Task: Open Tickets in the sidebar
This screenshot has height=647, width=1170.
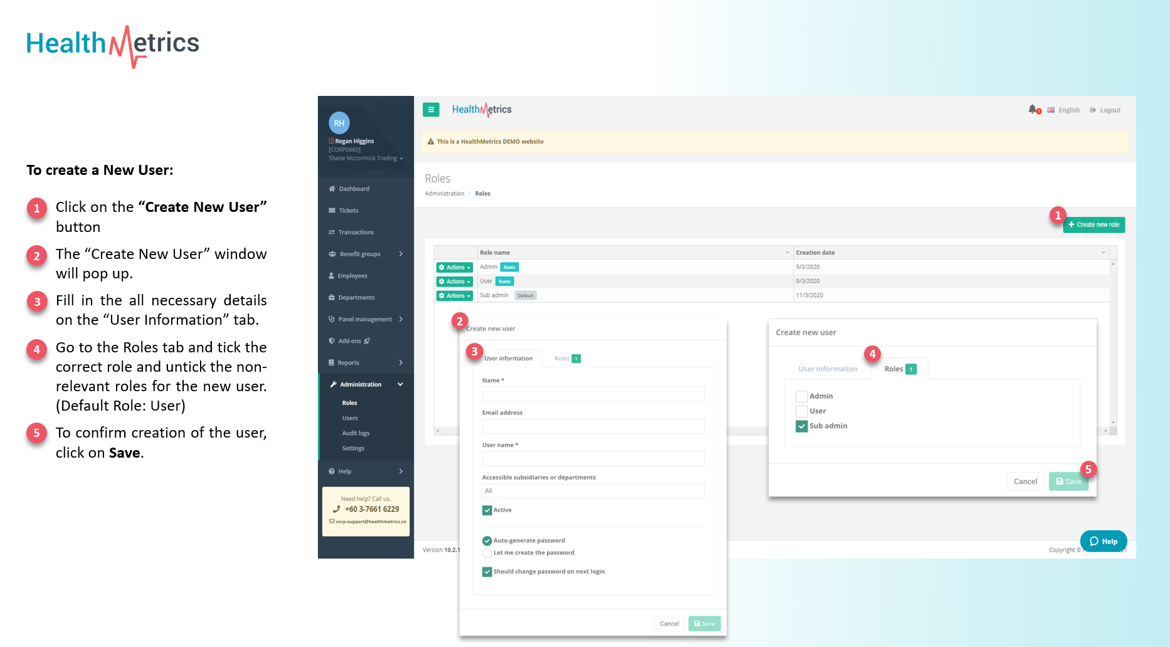Action: [x=349, y=211]
